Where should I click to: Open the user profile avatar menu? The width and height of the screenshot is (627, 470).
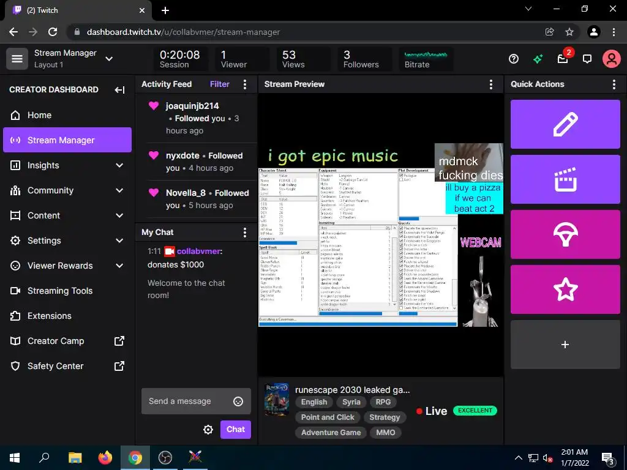(612, 59)
